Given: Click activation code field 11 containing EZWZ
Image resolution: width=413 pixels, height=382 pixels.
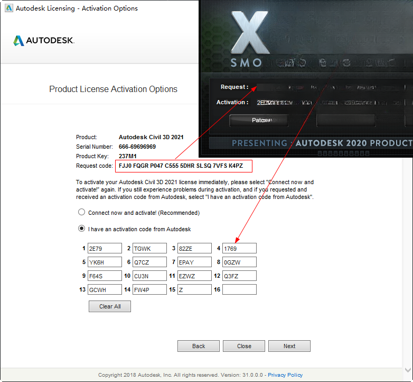Looking at the screenshot, I should pos(195,276).
